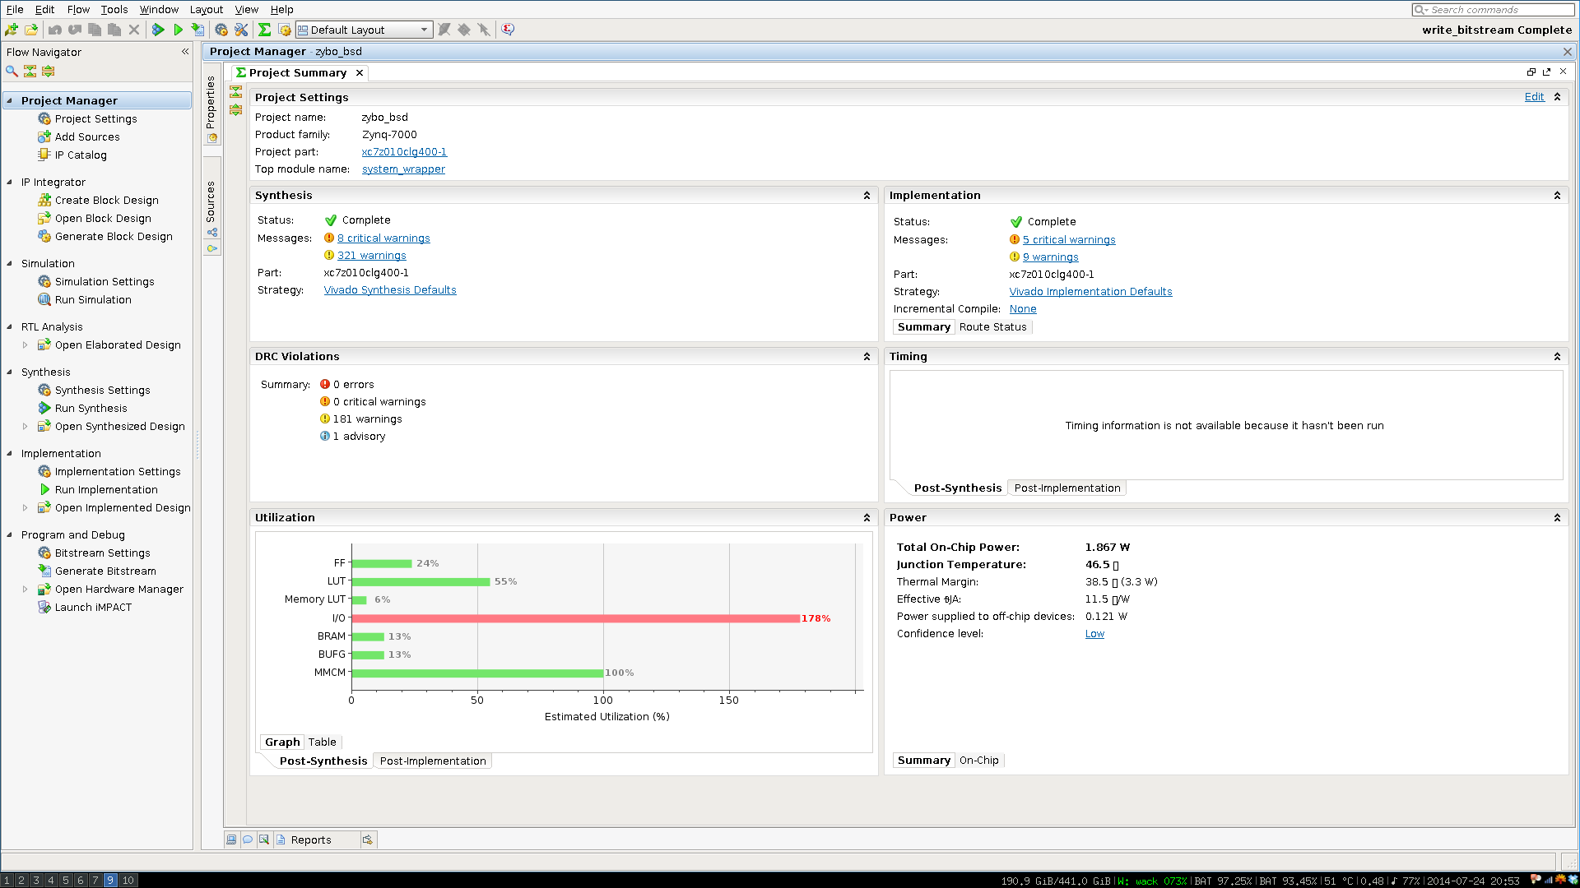The image size is (1580, 888).
Task: Switch Power panel to On-Chip tab
Action: click(x=979, y=761)
